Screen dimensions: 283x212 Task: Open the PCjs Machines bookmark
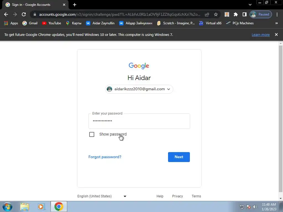point(240,23)
